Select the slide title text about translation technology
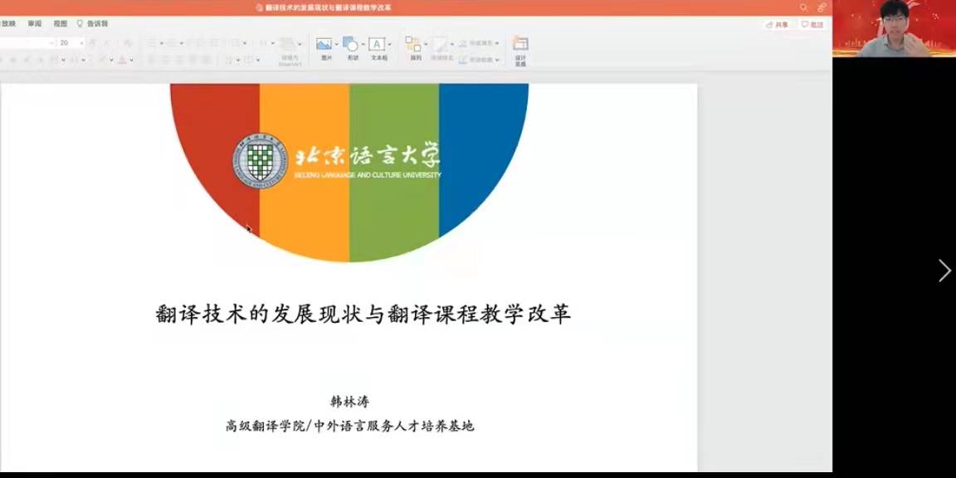Viewport: 956px width, 478px height. 363,315
